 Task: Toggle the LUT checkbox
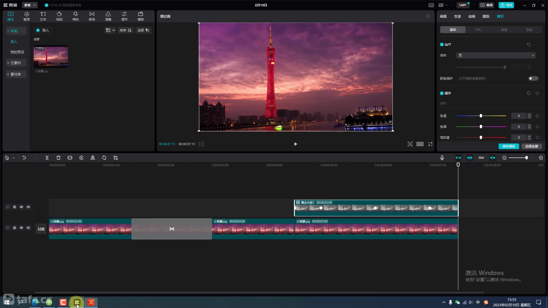pos(442,44)
